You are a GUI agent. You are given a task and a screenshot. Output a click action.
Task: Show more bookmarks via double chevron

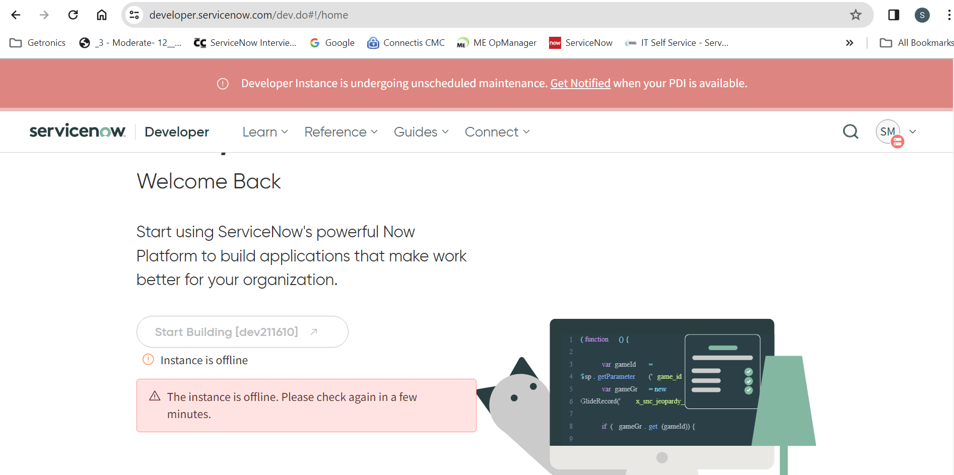[x=849, y=43]
